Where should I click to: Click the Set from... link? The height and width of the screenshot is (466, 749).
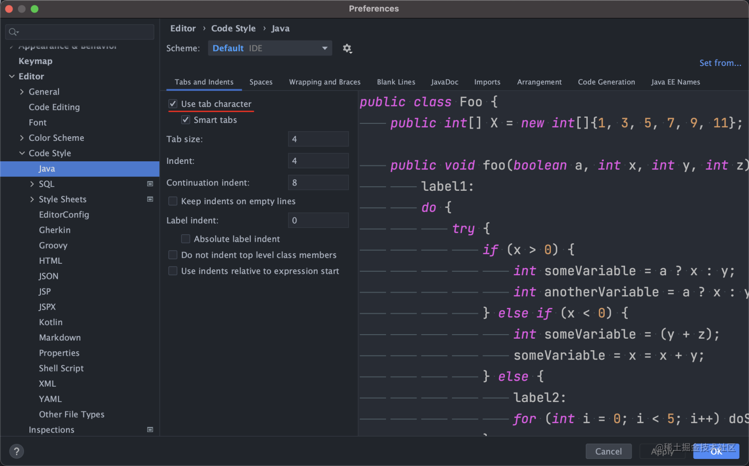point(720,63)
